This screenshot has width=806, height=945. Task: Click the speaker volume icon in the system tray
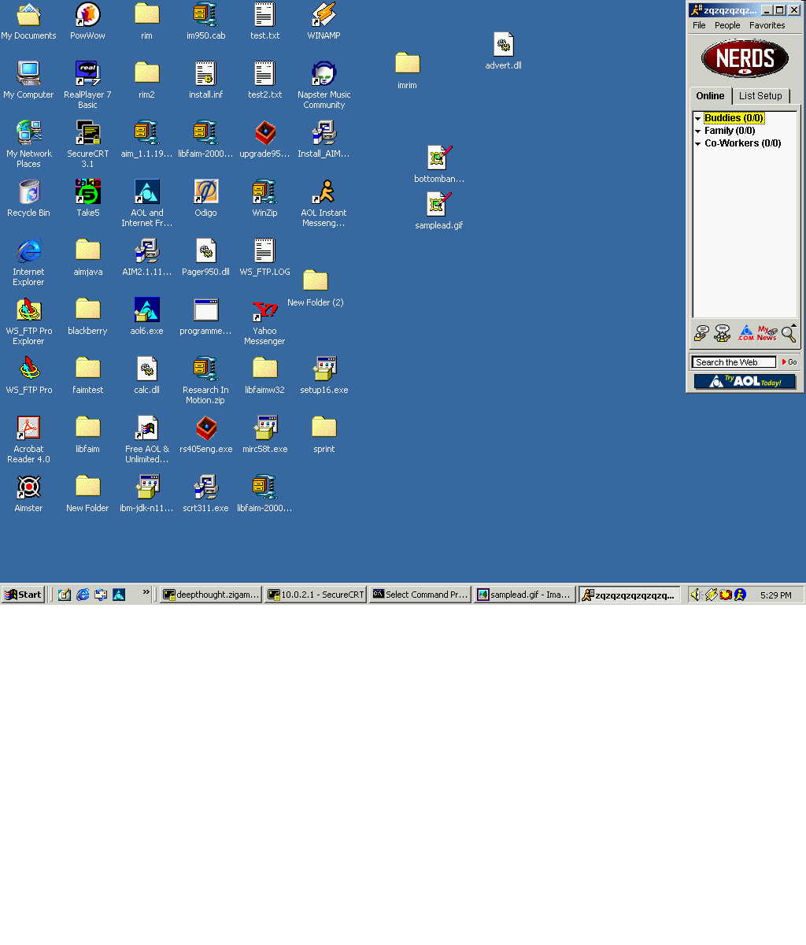pyautogui.click(x=696, y=595)
